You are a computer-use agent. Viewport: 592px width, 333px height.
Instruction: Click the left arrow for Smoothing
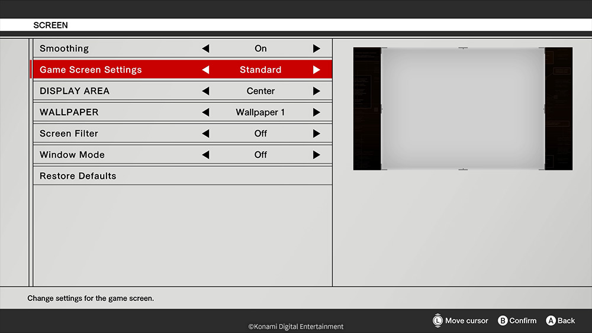[205, 49]
